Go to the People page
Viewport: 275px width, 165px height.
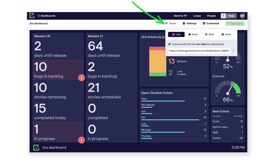tap(211, 16)
